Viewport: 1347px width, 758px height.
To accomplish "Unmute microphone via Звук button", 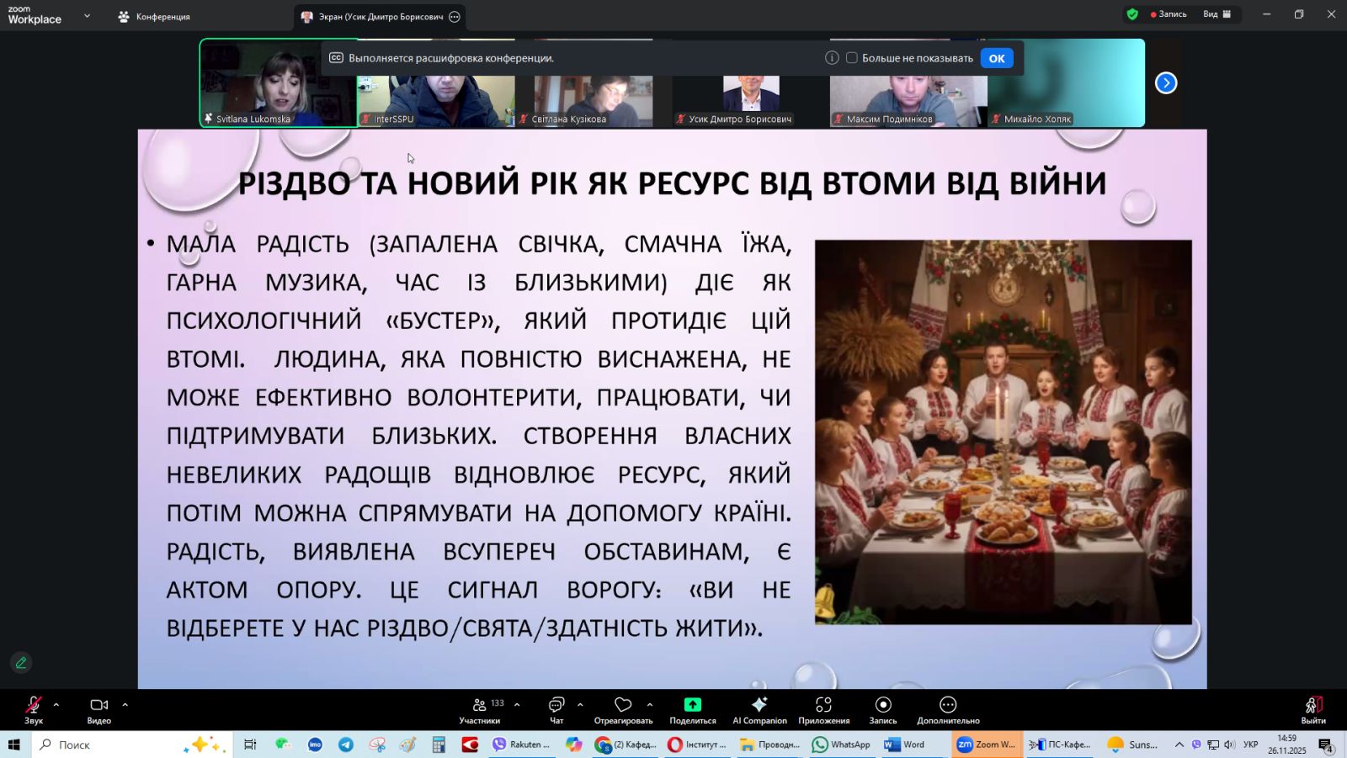I will 34,708.
